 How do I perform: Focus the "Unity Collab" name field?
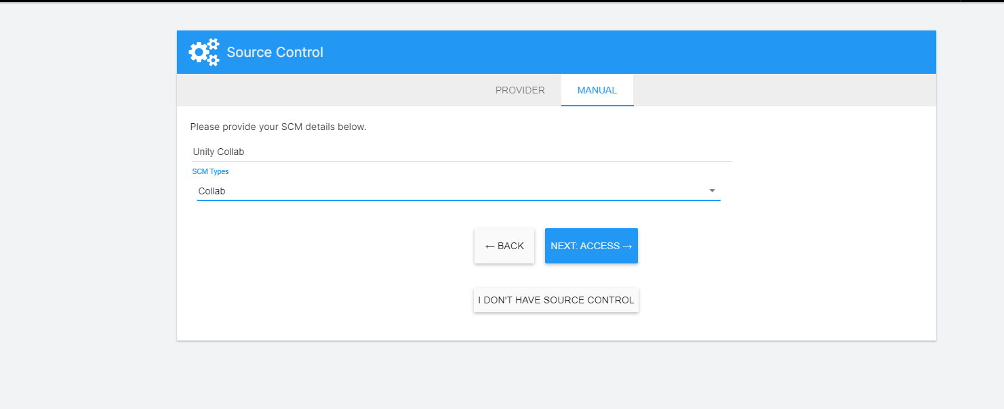click(461, 152)
